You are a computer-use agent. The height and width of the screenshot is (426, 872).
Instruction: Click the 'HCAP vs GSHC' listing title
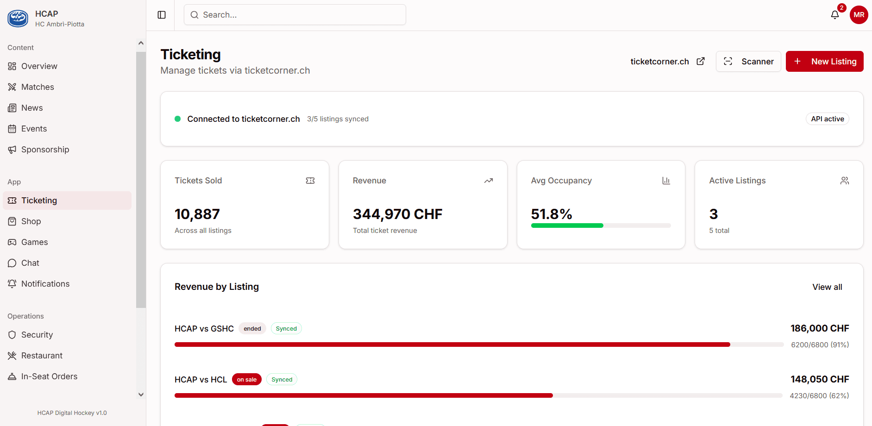(x=204, y=329)
